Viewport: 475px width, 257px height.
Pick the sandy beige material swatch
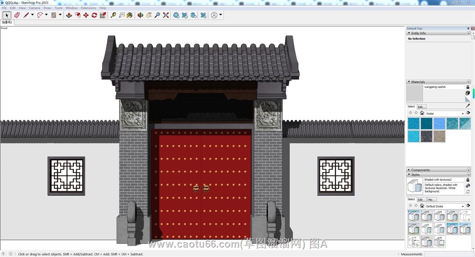(440, 136)
